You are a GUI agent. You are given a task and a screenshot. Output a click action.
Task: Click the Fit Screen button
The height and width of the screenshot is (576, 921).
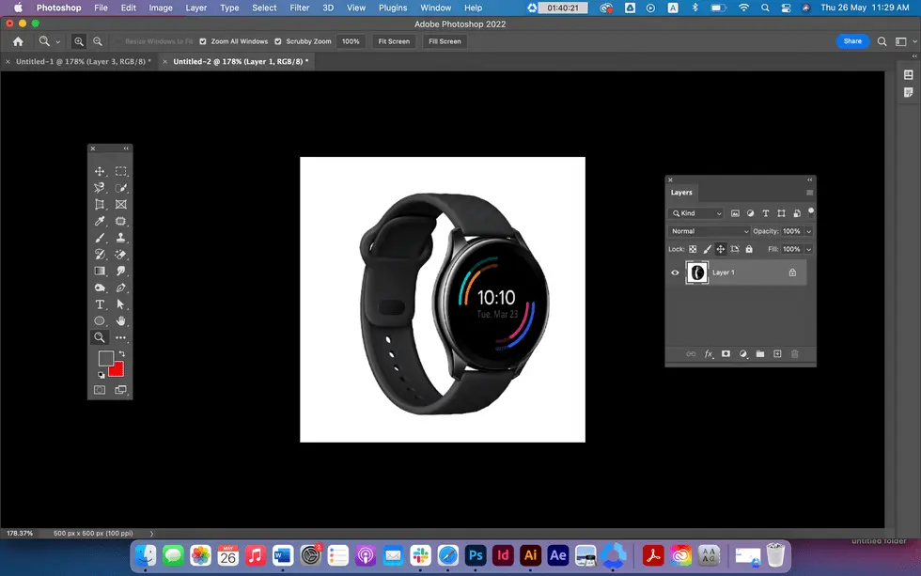[x=393, y=41]
